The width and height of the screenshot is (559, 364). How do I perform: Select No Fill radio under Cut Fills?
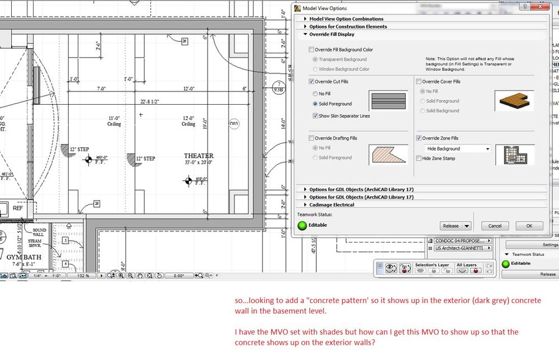pyautogui.click(x=315, y=94)
